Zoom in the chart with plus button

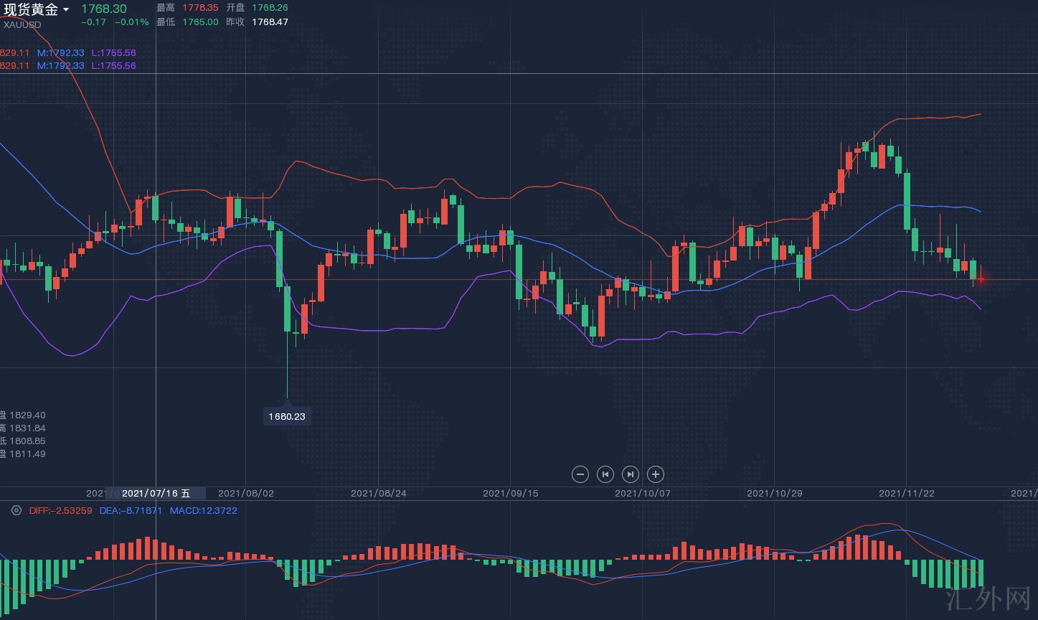click(x=655, y=474)
